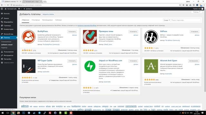Install the WP Super Cache plugin
Image resolution: width=206 pixels, height=115 pixels.
72,61
